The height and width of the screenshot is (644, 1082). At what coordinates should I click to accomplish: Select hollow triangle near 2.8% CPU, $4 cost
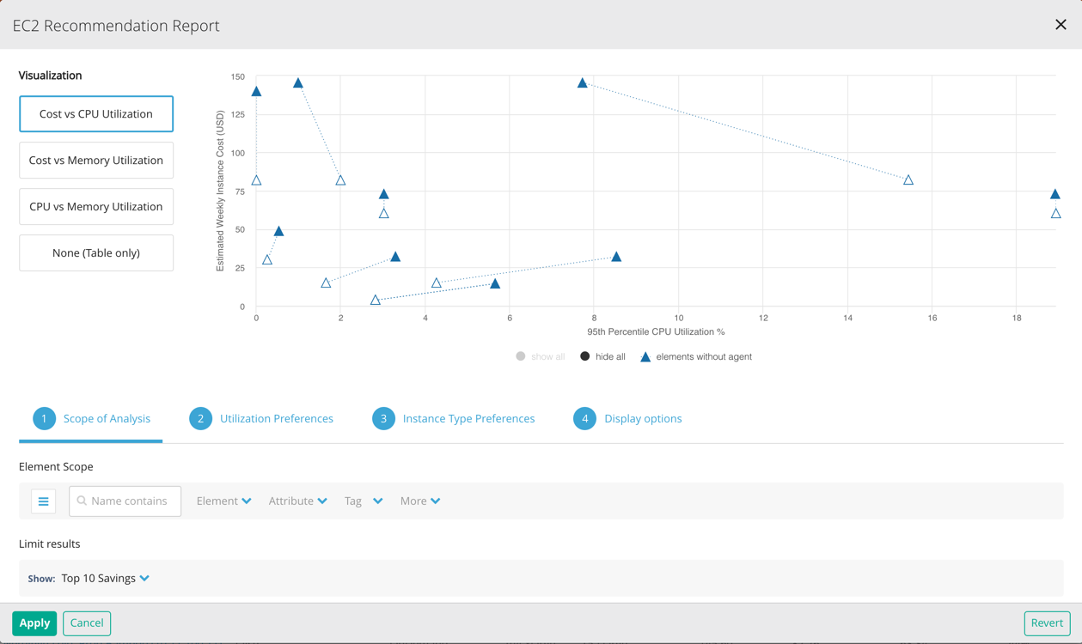(376, 300)
